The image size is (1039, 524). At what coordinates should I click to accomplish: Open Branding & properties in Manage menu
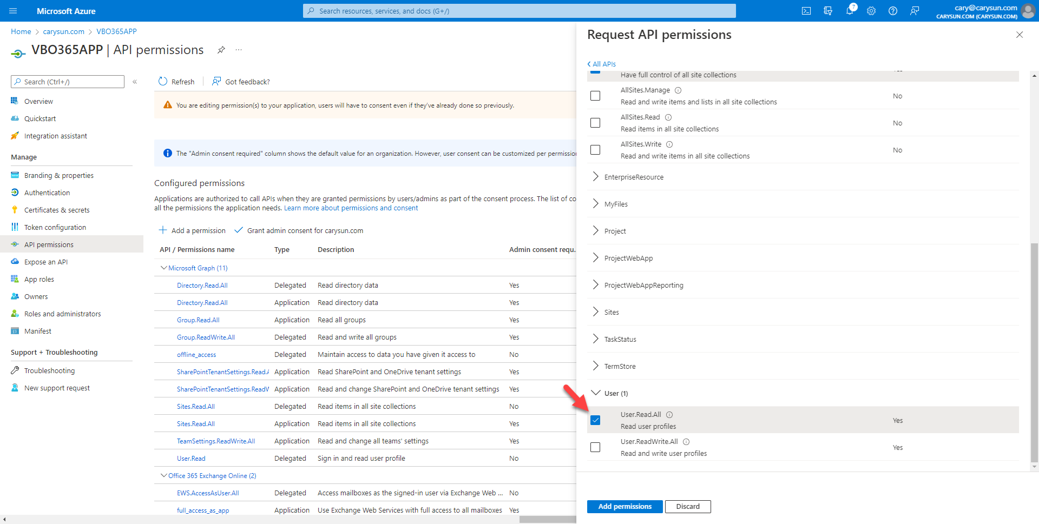pyautogui.click(x=59, y=175)
